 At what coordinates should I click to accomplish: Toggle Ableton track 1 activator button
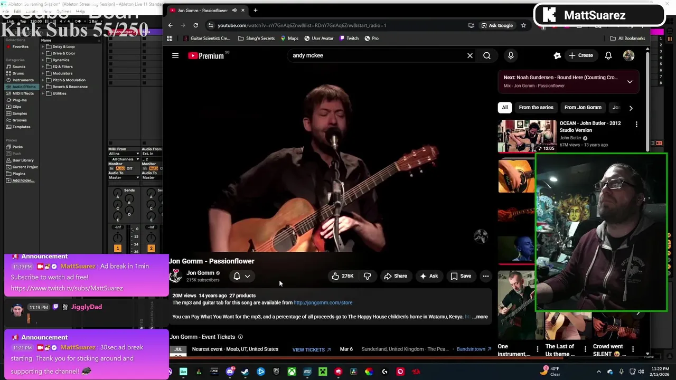pyautogui.click(x=117, y=248)
